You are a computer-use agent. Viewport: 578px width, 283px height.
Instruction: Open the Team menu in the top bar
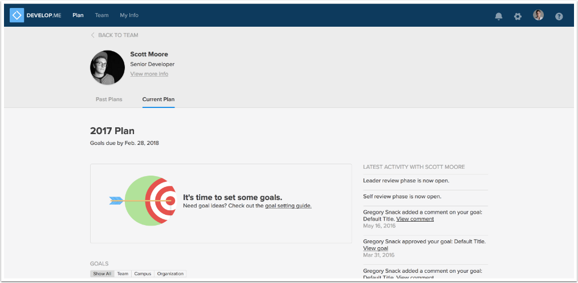[101, 15]
